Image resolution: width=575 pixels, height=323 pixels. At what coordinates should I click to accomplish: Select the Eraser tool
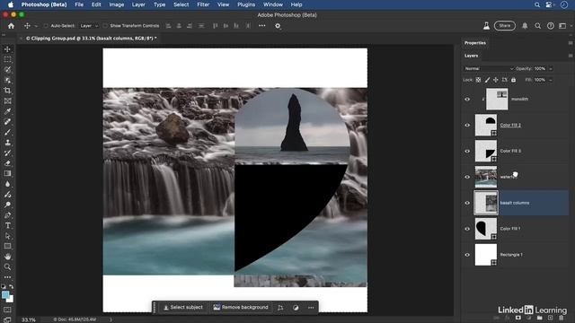[x=7, y=163]
